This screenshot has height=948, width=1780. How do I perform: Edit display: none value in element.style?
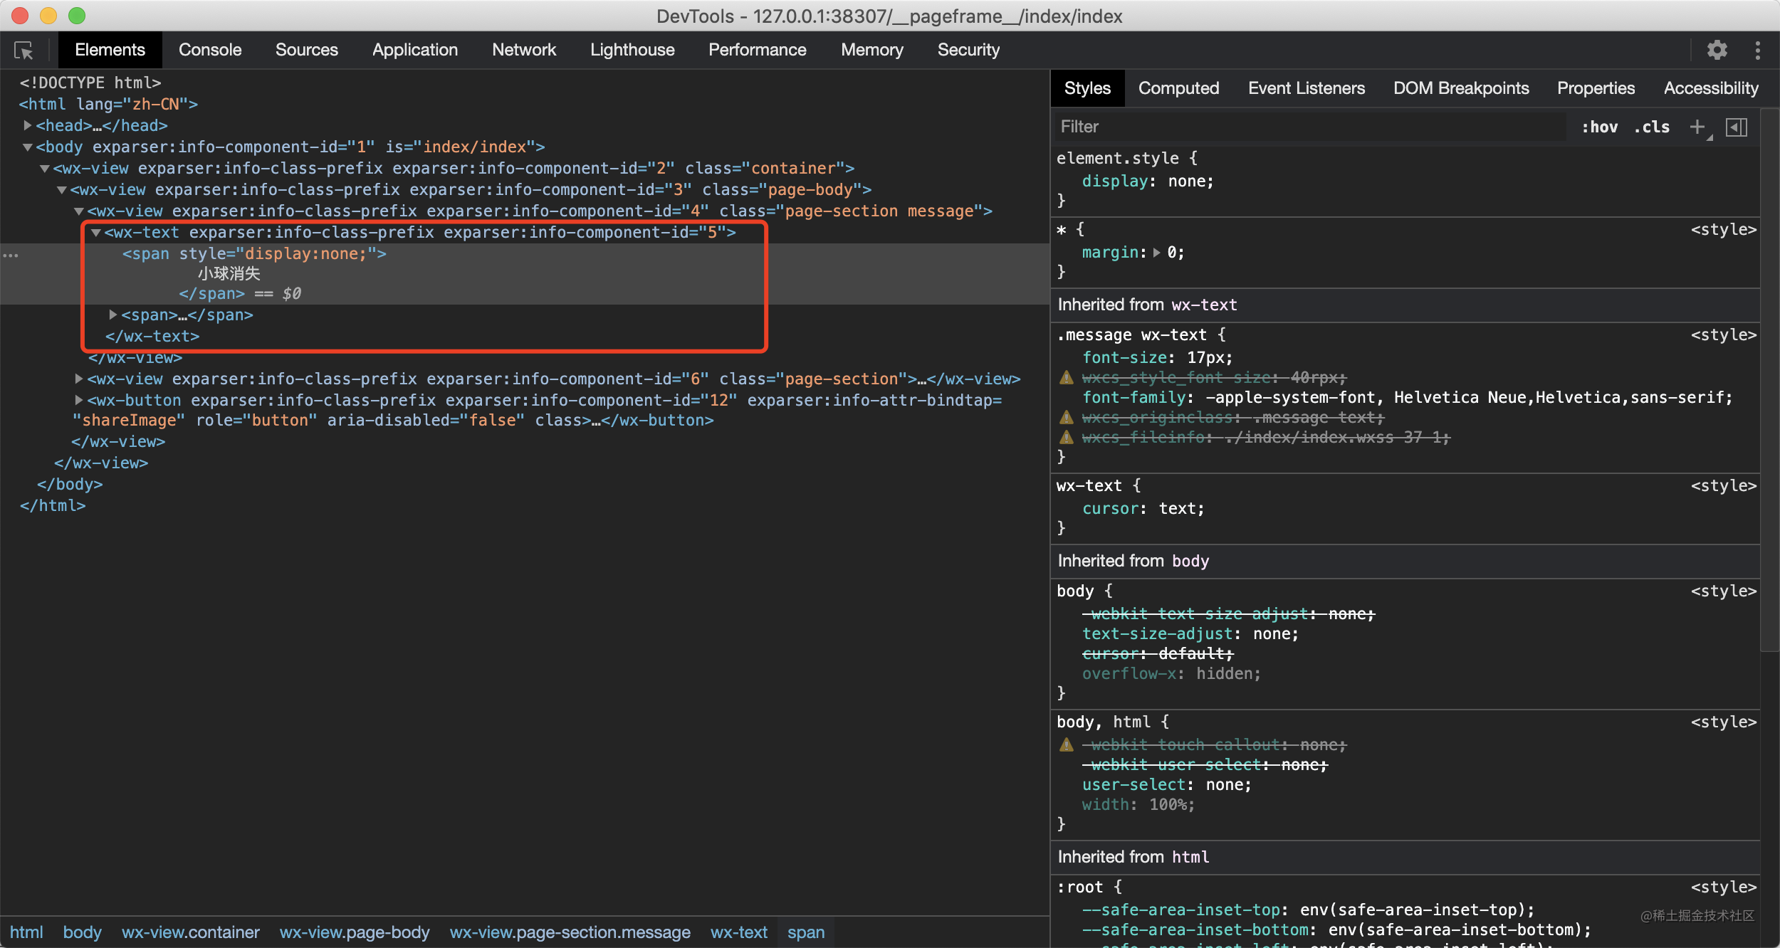click(1190, 181)
